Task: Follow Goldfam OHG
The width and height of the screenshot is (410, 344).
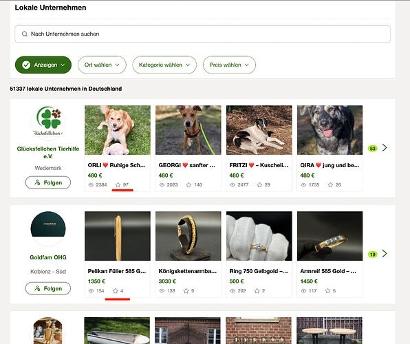Action: 48,288
